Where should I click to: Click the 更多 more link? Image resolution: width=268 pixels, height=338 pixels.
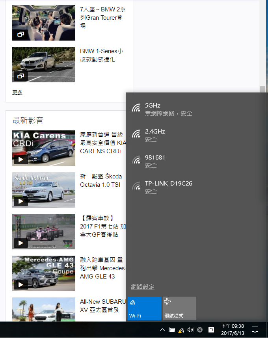click(x=17, y=93)
